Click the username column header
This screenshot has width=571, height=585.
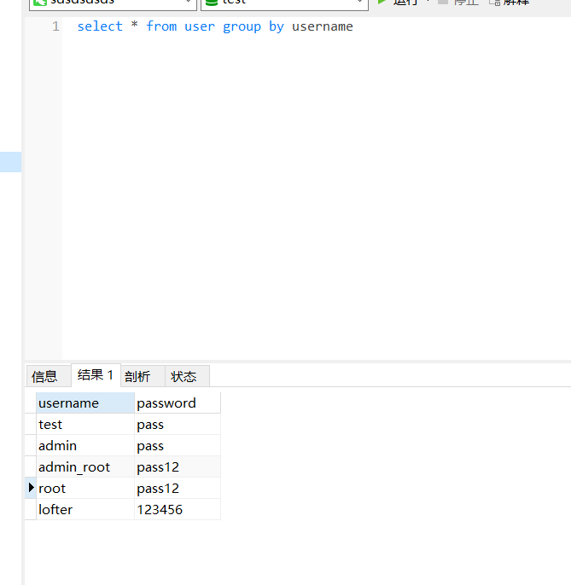point(85,403)
